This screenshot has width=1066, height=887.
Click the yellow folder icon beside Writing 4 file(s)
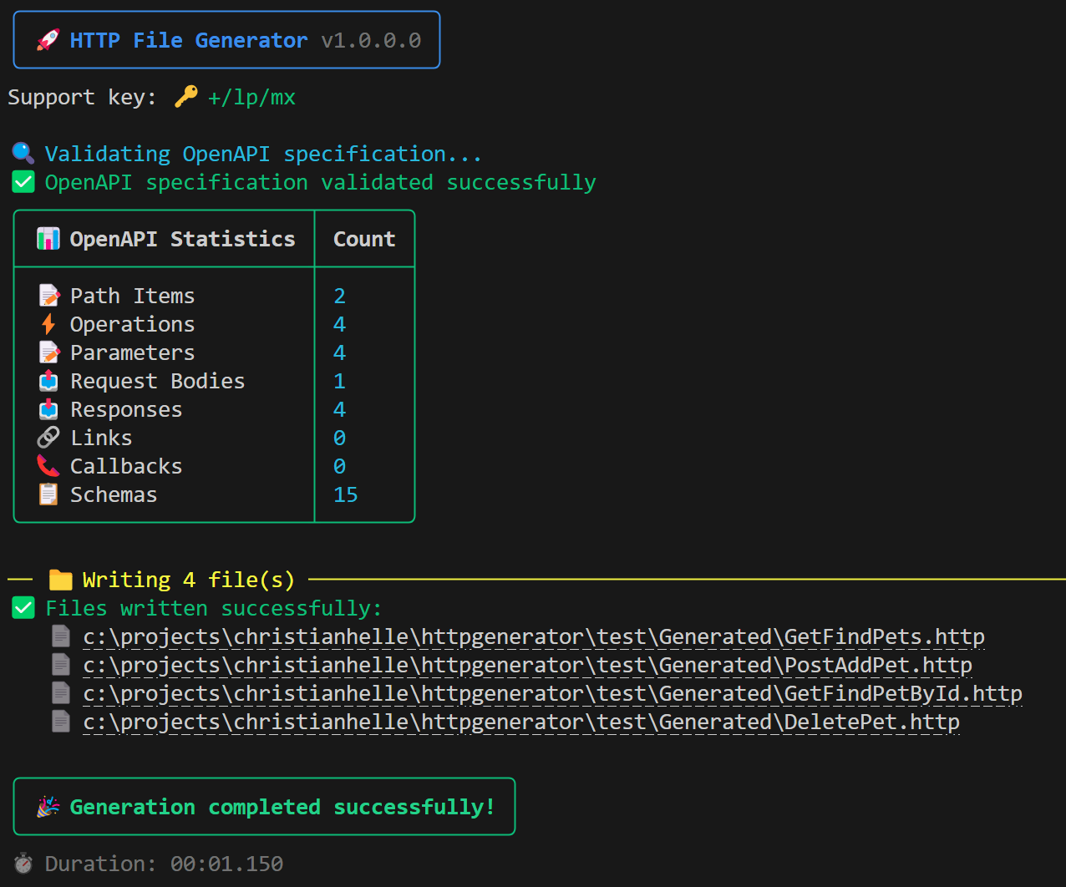[x=61, y=580]
